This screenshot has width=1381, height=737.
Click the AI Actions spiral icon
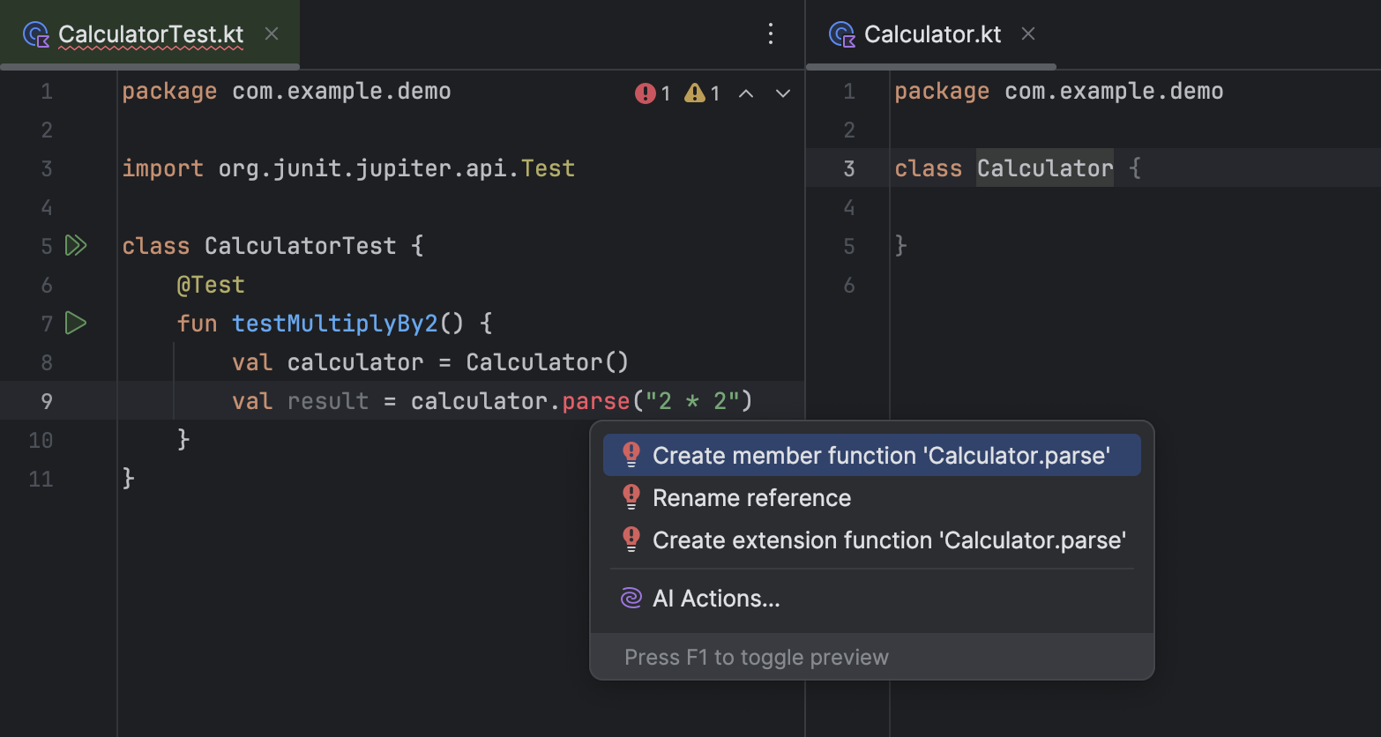pyautogui.click(x=631, y=599)
